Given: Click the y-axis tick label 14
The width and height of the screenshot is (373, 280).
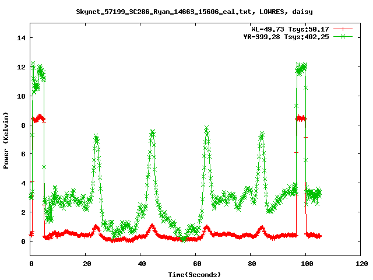Looking at the screenshot, I should coord(21,38).
